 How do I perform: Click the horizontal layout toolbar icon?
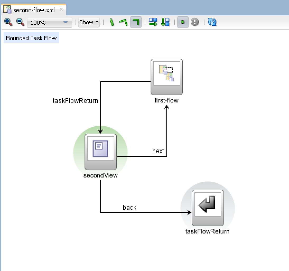point(153,22)
